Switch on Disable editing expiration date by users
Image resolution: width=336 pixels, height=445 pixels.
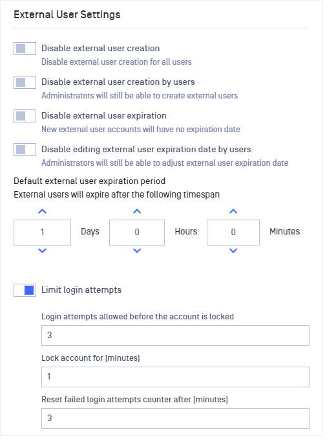[x=25, y=150]
